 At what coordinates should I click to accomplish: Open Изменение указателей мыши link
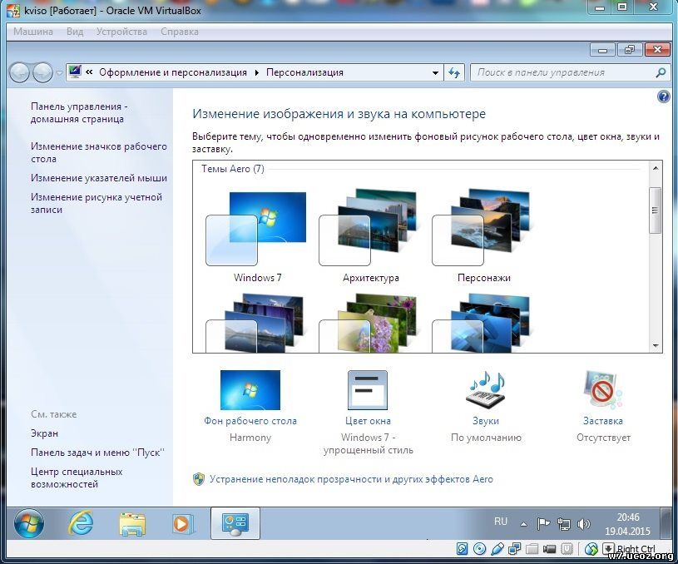point(99,178)
